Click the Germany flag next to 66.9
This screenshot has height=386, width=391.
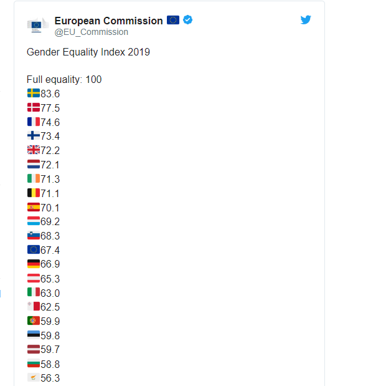(x=34, y=264)
